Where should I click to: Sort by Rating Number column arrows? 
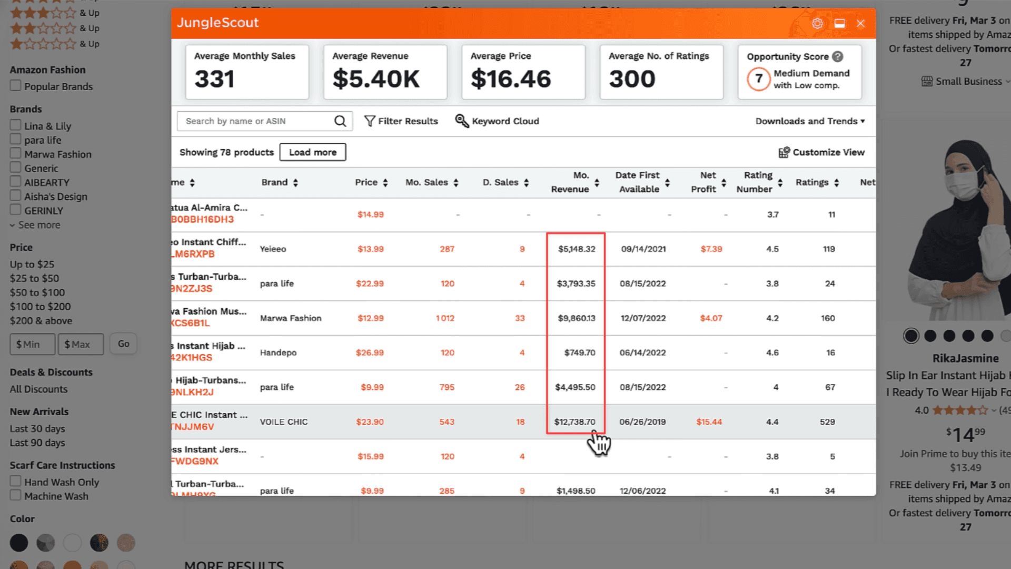(780, 182)
